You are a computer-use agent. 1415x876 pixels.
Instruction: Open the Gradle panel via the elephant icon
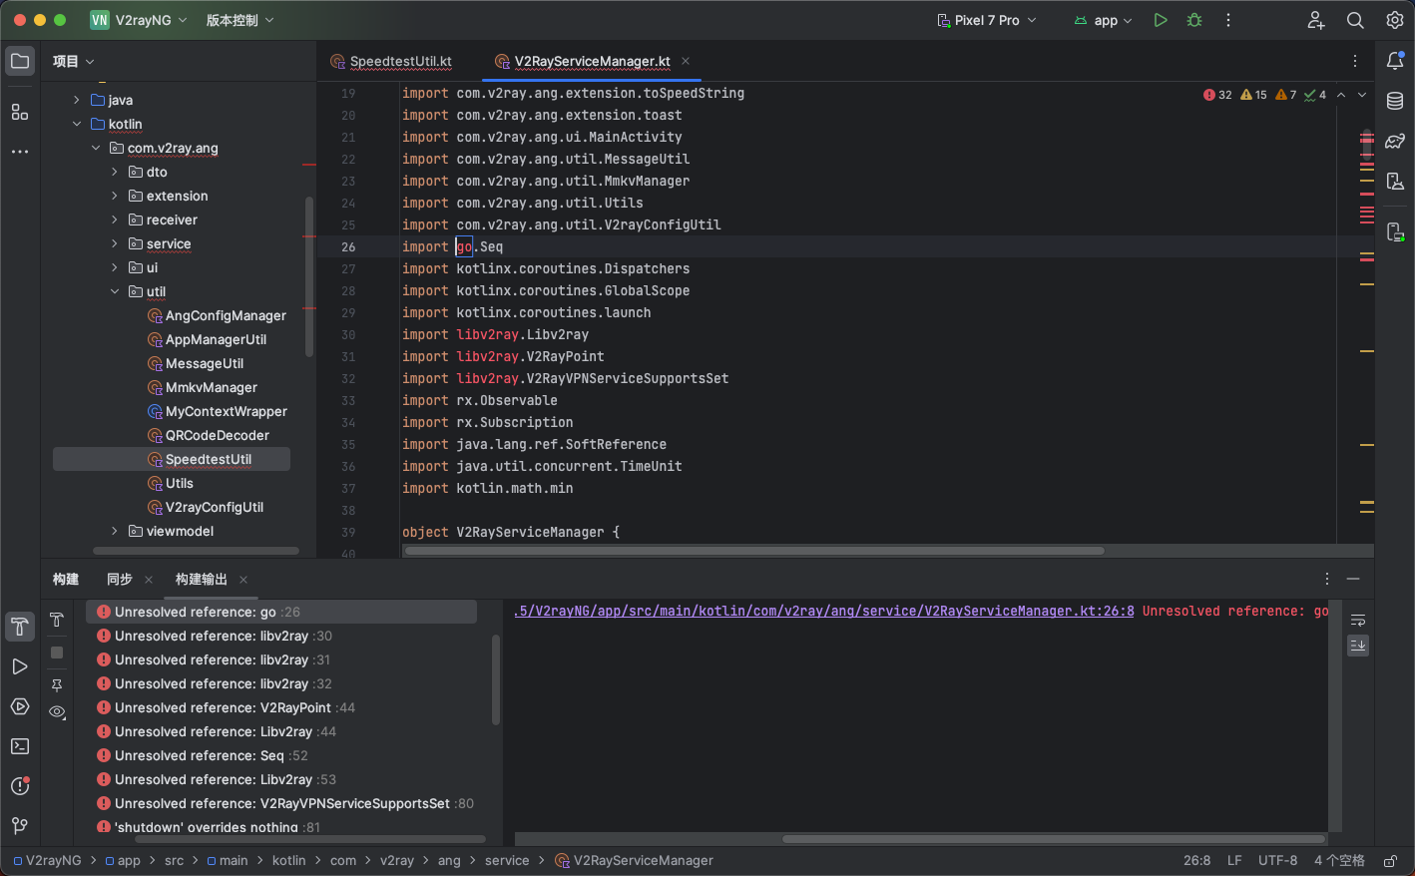pos(1394,141)
